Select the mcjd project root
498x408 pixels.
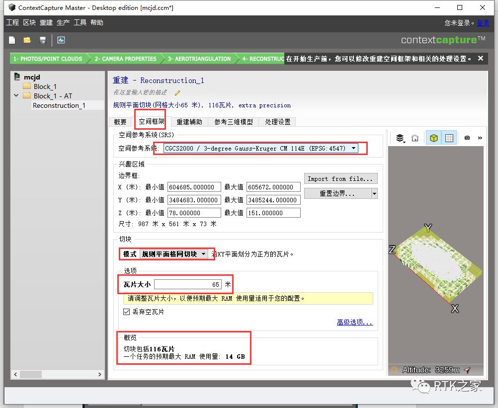pyautogui.click(x=32, y=77)
